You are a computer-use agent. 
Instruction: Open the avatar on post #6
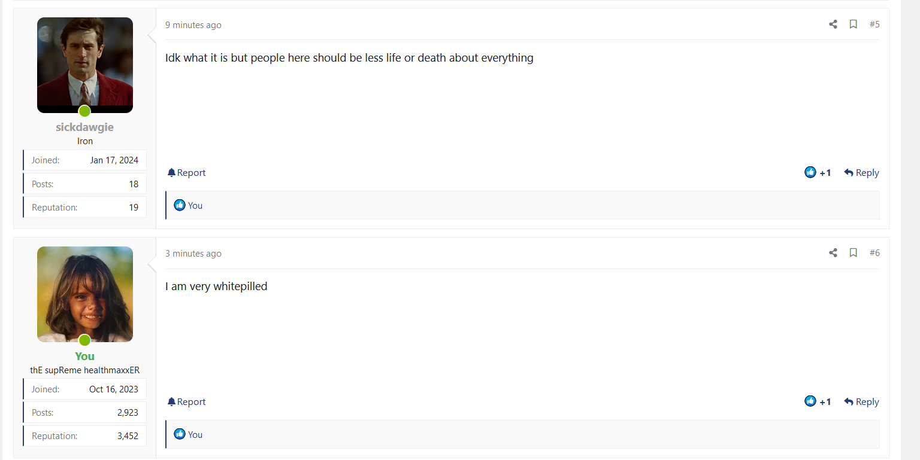point(85,294)
